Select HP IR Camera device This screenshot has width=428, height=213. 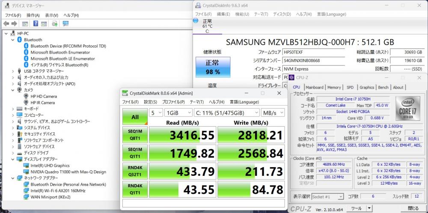coord(42,103)
